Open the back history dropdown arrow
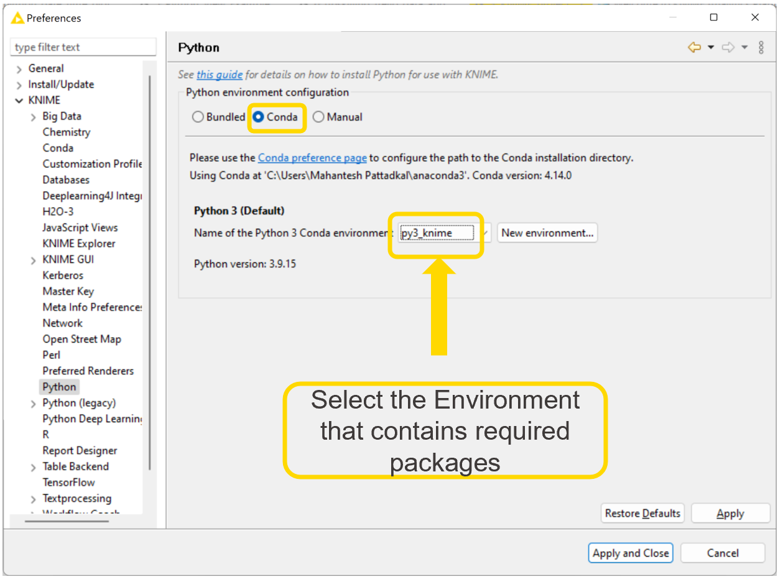Image resolution: width=783 pixels, height=579 pixels. (711, 48)
